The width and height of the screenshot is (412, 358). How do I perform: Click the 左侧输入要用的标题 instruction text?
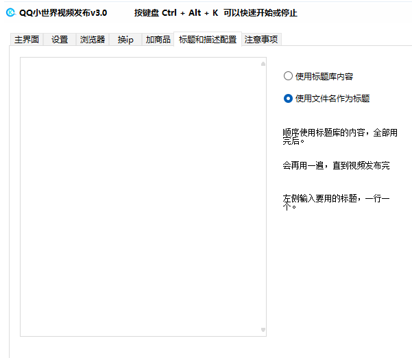(x=336, y=202)
